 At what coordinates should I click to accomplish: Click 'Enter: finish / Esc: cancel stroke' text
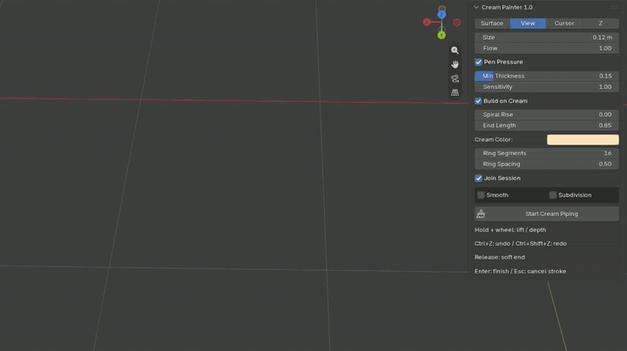(x=520, y=271)
